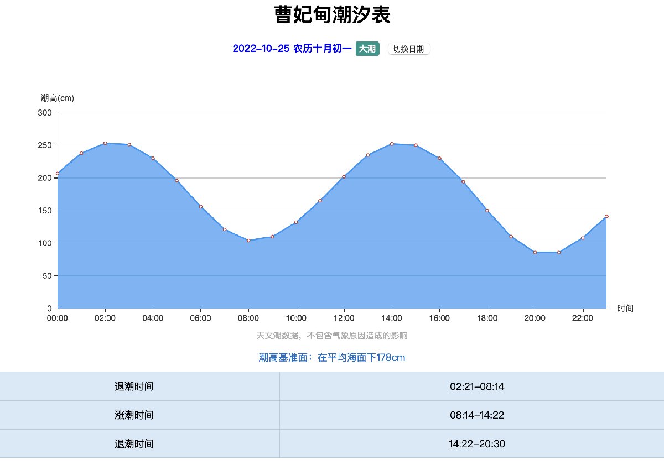This screenshot has width=664, height=465.
Task: Click the 02:21-08:14 ebb time cell
Action: click(x=476, y=386)
